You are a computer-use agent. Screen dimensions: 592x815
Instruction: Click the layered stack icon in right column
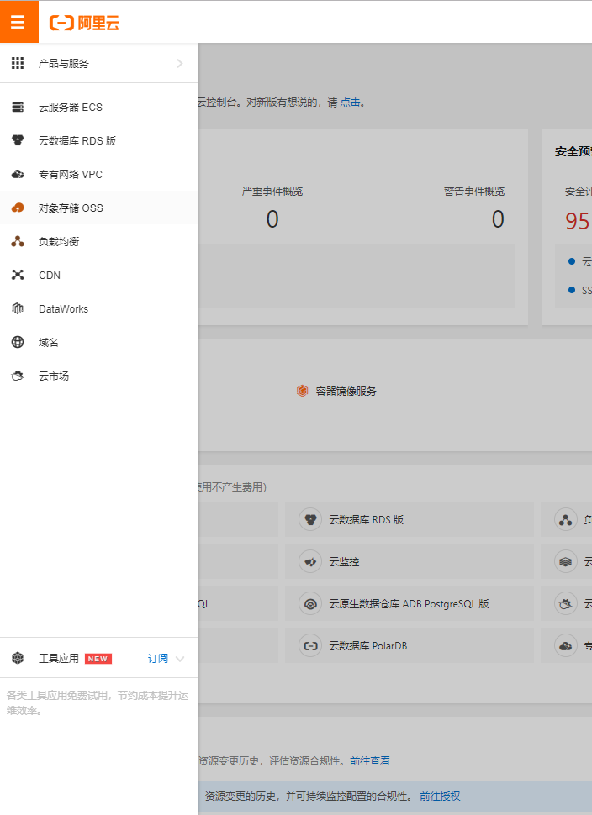click(565, 561)
